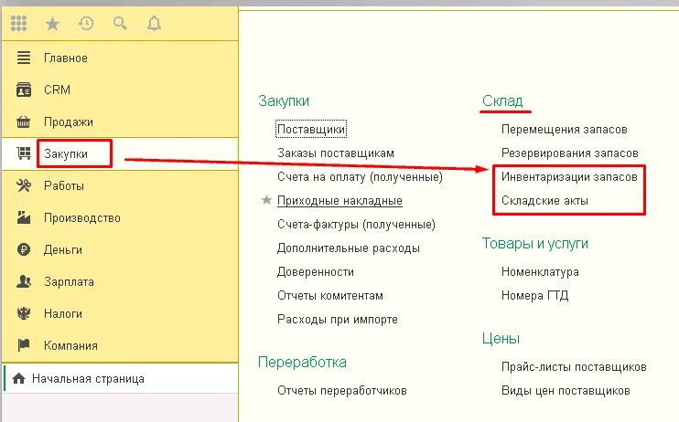Open Приходные накладные link
The image size is (679, 422).
coord(339,201)
